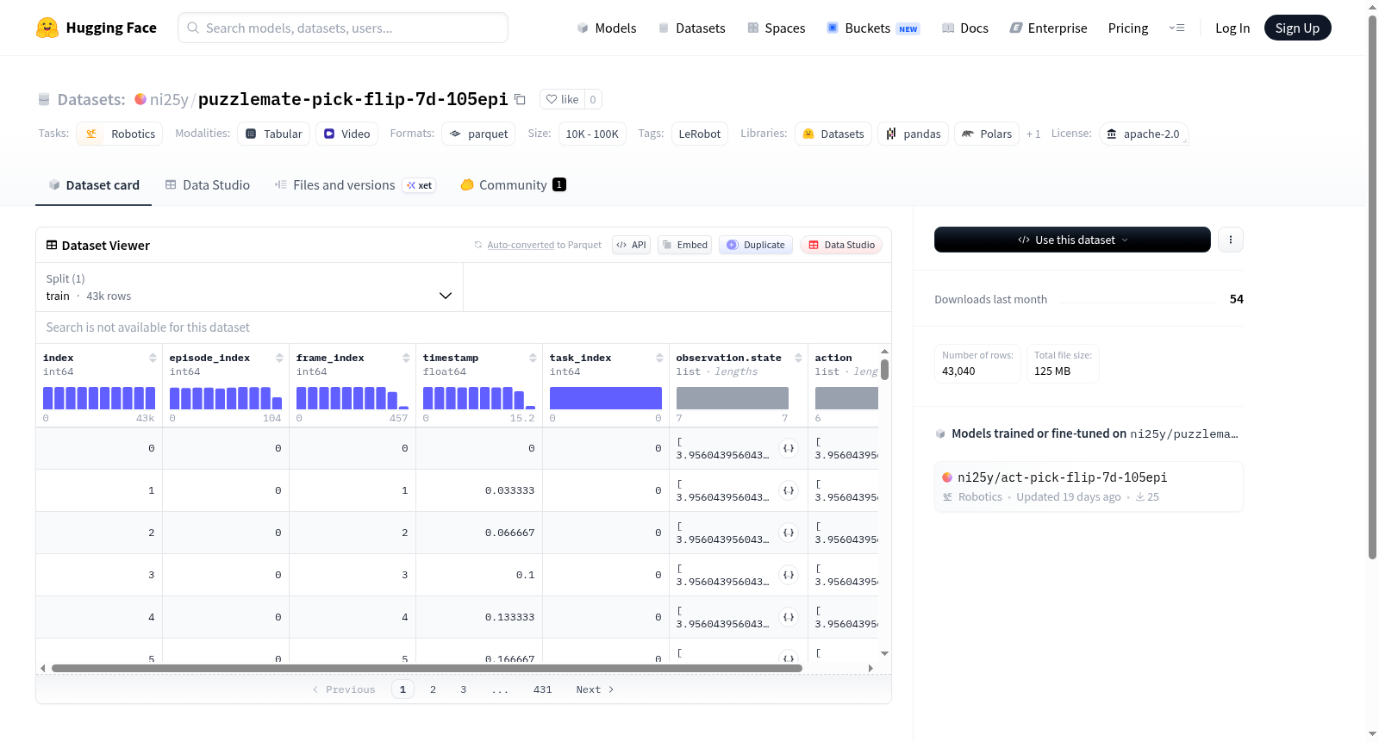This screenshot has height=742, width=1379.
Task: Go to page 3 of the table
Action: click(x=463, y=689)
